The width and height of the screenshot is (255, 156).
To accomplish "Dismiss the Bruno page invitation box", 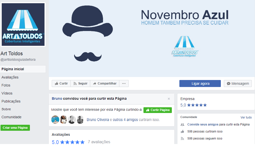I will pyautogui.click(x=169, y=99).
